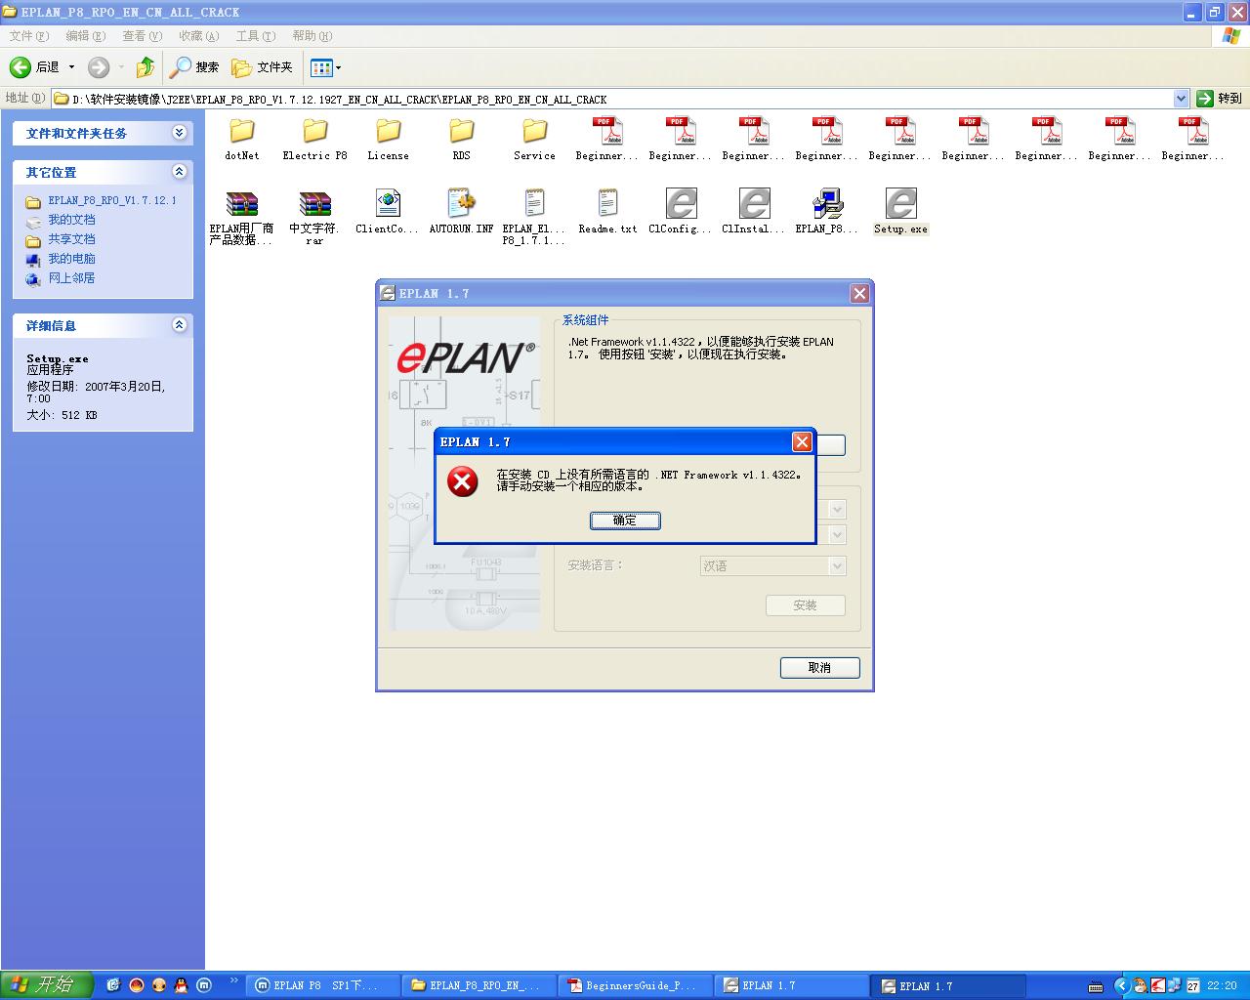Screen dimensions: 1250x1000
Task: Open the Forward history dropdown arrow
Action: [121, 67]
